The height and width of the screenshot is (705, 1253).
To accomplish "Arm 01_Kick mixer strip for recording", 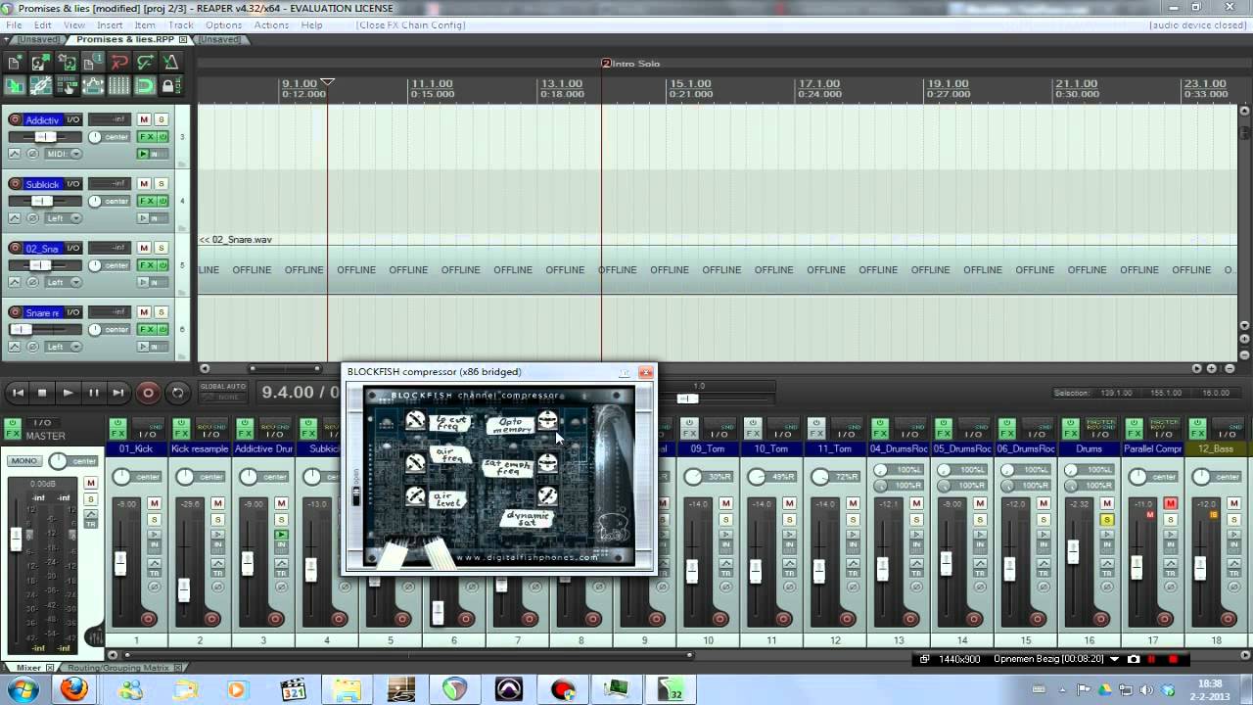I will click(148, 619).
